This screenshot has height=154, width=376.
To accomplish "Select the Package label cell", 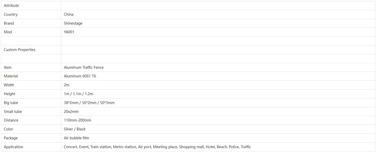I will click(11, 138).
